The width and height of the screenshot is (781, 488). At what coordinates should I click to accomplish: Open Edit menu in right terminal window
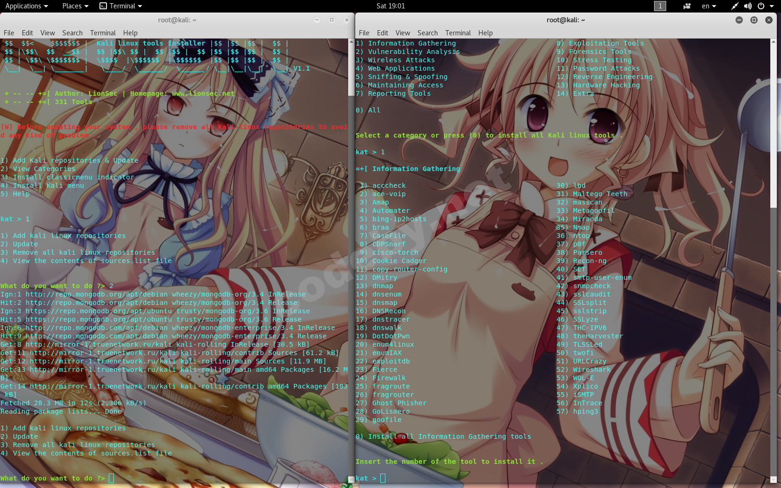click(383, 33)
